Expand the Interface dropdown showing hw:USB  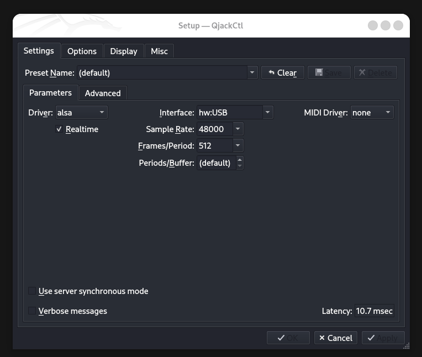tap(267, 112)
